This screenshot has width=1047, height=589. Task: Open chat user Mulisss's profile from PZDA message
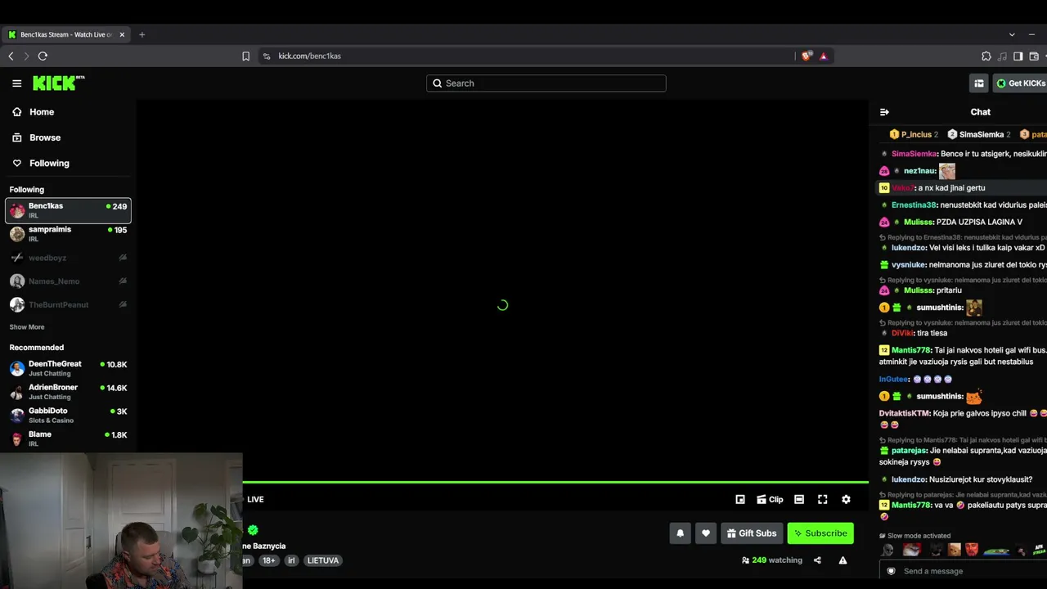tap(918, 223)
